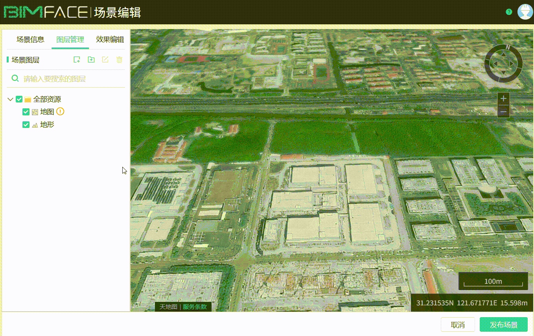The width and height of the screenshot is (534, 336).
Task: Switch to the 场景信息 tab
Action: click(x=30, y=40)
